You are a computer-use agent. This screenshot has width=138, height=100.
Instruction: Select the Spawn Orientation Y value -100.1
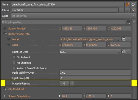[x=96, y=96]
